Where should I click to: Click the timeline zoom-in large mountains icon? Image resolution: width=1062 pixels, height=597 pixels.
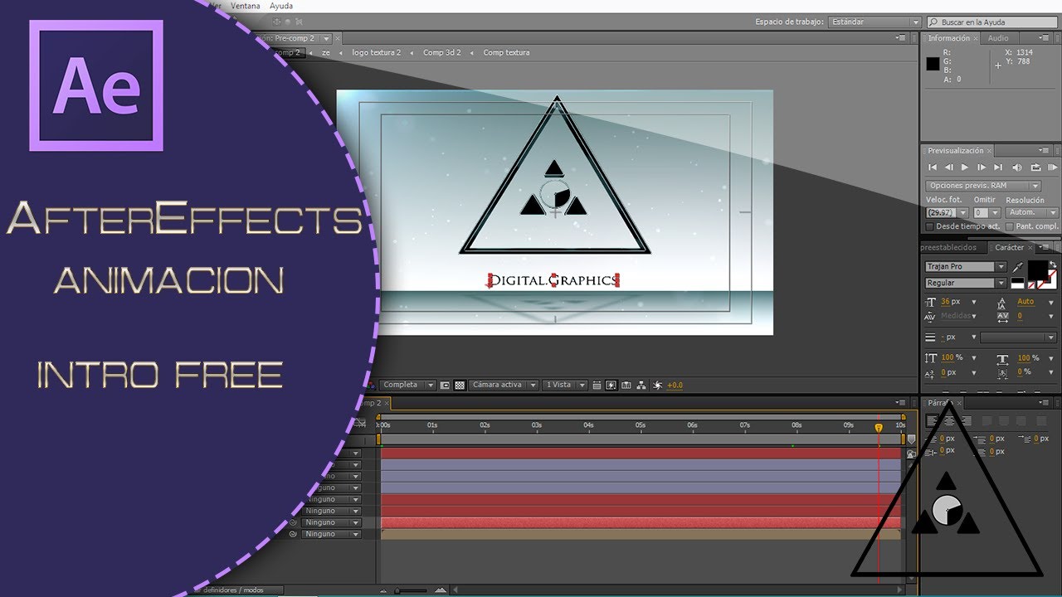pos(441,590)
